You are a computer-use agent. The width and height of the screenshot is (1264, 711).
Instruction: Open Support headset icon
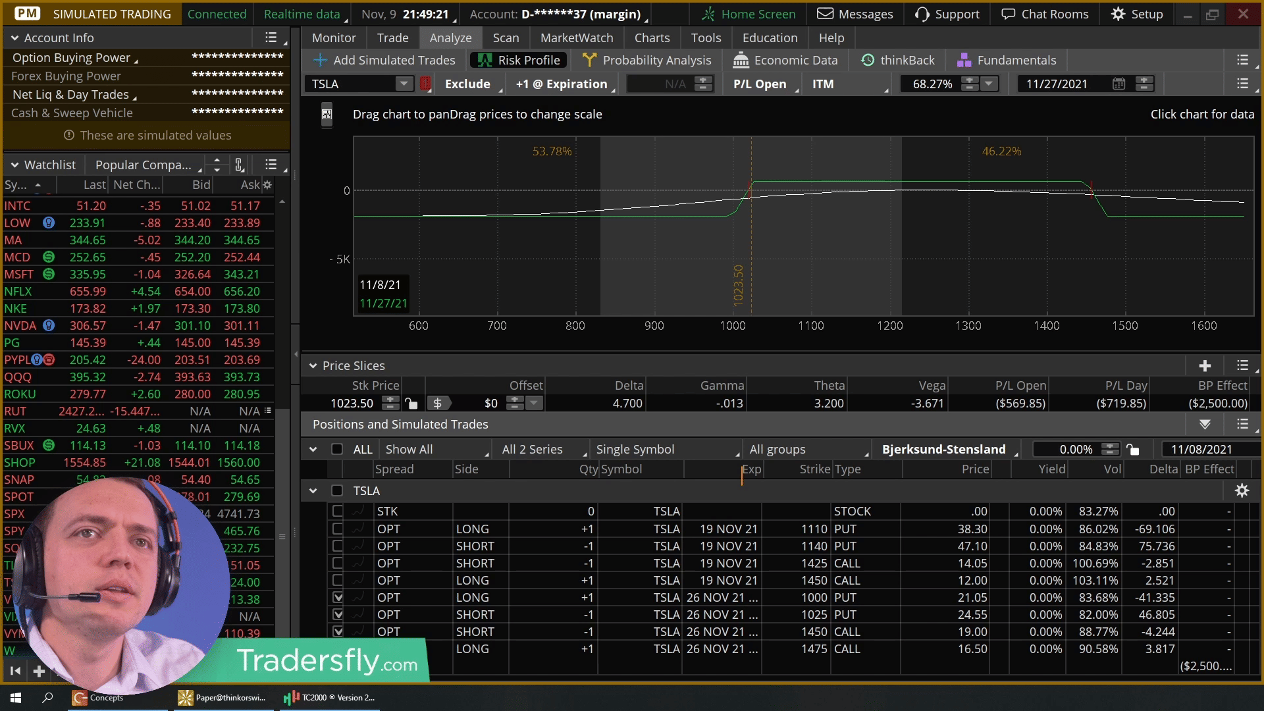[x=922, y=14]
